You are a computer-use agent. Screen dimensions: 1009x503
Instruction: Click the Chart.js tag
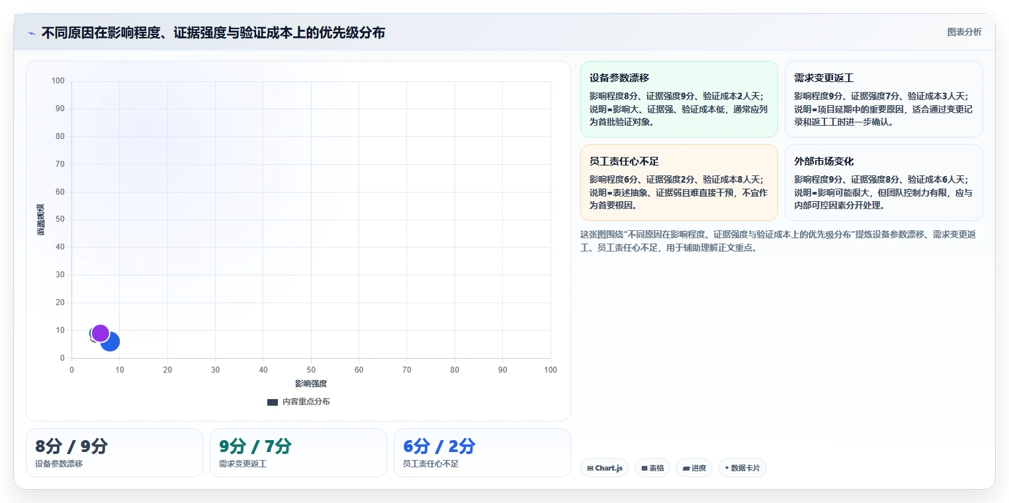605,468
